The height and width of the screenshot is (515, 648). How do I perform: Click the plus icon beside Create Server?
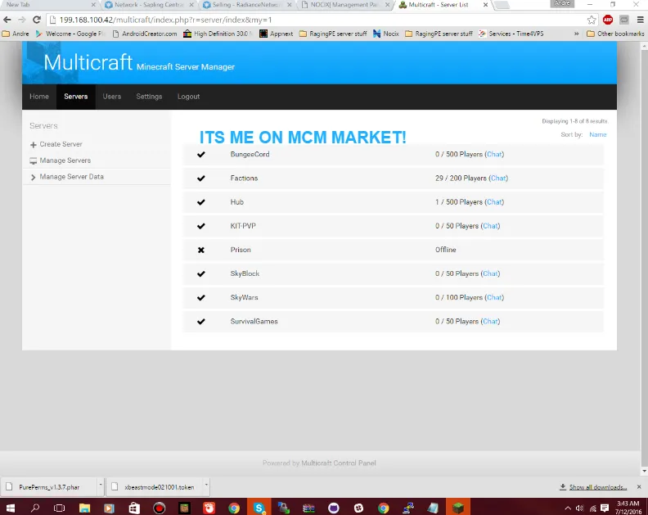pyautogui.click(x=34, y=145)
